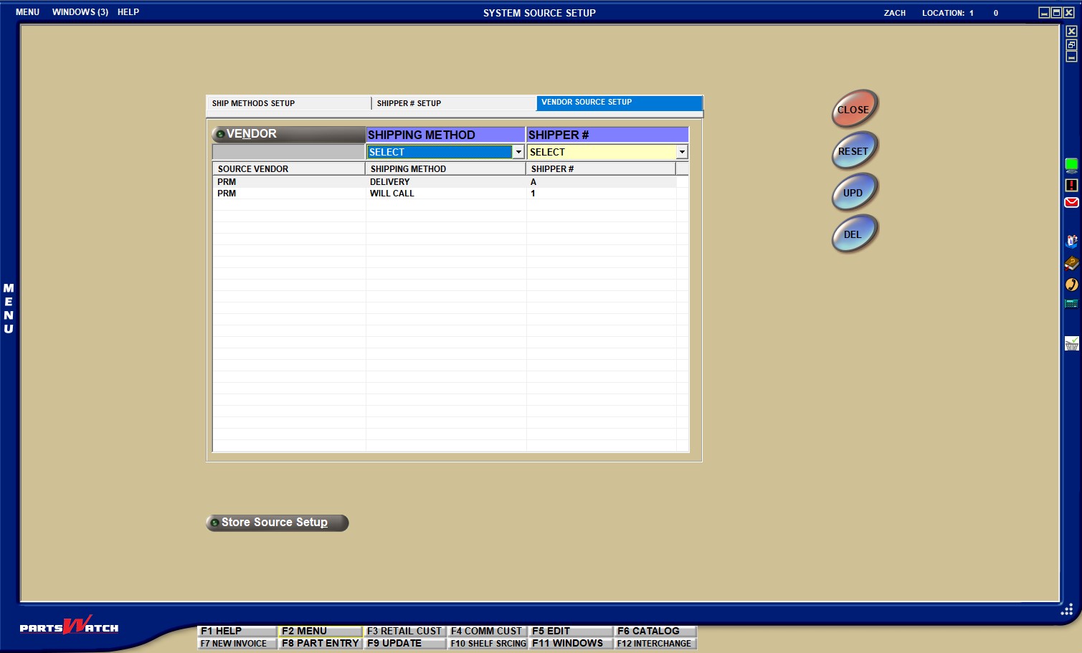Launch the teal calculator icon
Screen dimensions: 1082x653
tap(1071, 304)
